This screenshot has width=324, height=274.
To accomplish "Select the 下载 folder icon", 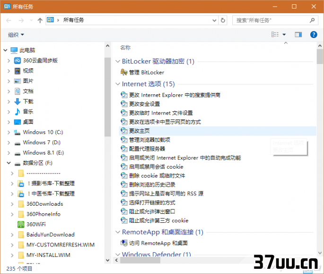I will 18,101.
